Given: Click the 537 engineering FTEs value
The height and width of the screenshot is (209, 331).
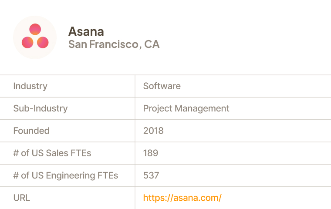Looking at the screenshot, I should click(x=151, y=175).
